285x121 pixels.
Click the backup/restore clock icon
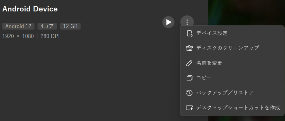pos(189,93)
